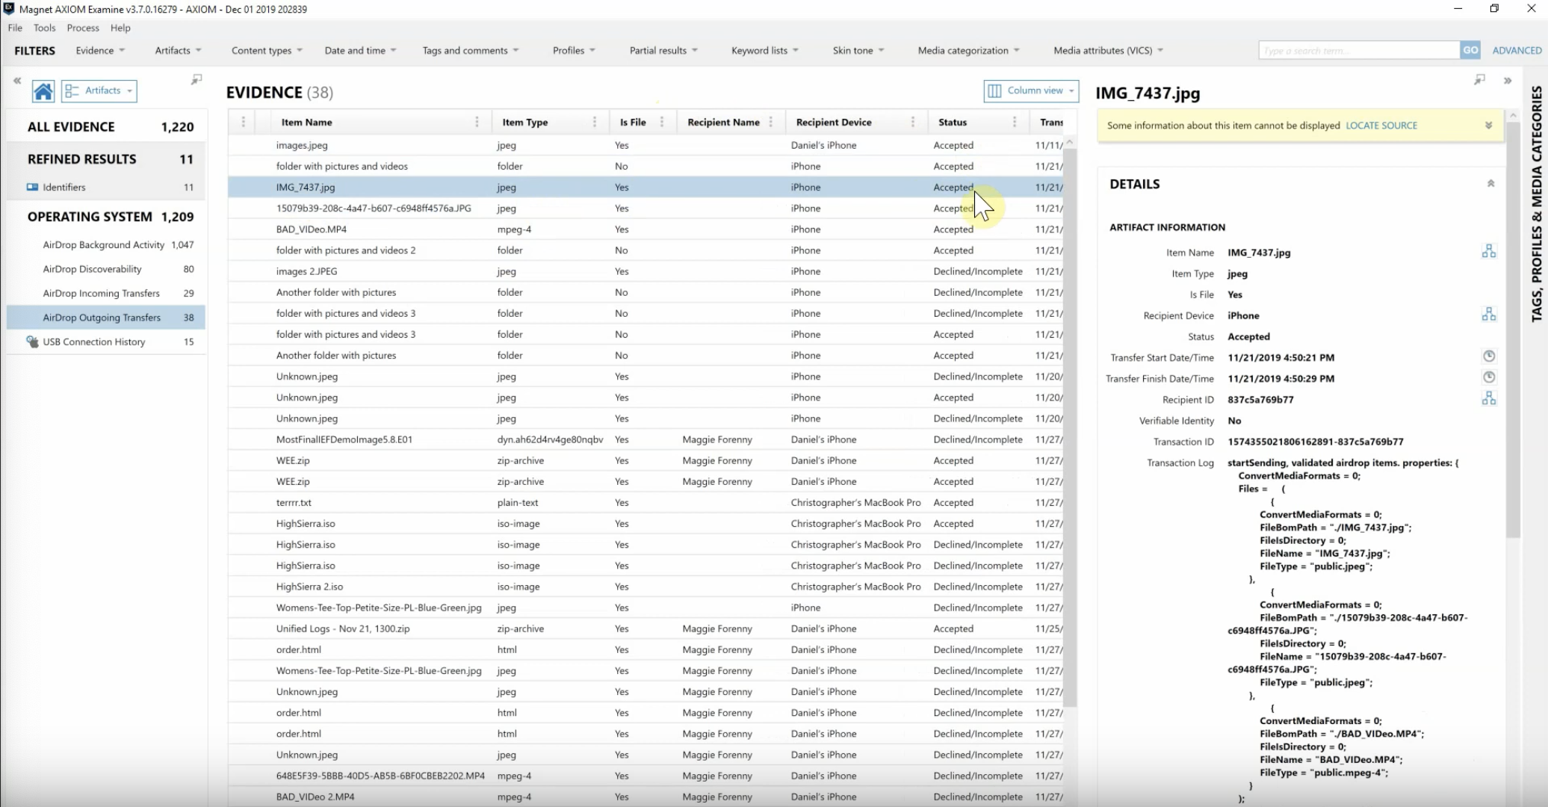Open Recipient Device column options menu

coord(913,122)
